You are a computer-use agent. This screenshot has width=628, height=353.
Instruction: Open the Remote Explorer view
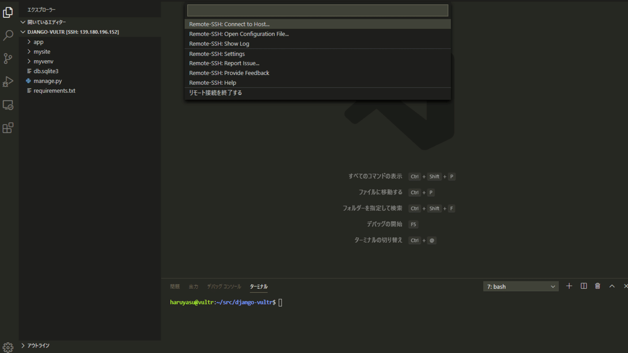point(8,105)
